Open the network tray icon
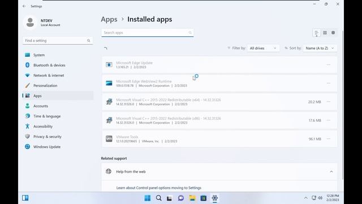 (x=314, y=198)
